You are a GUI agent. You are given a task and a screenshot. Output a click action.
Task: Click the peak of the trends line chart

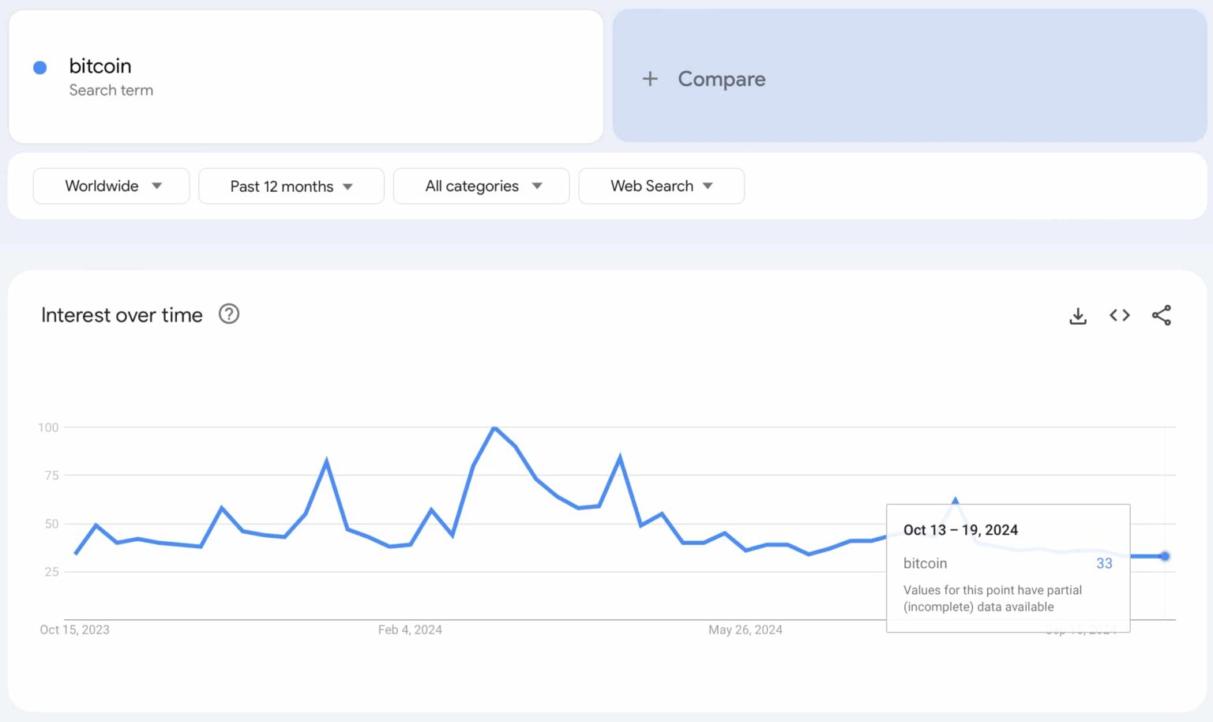tap(495, 427)
